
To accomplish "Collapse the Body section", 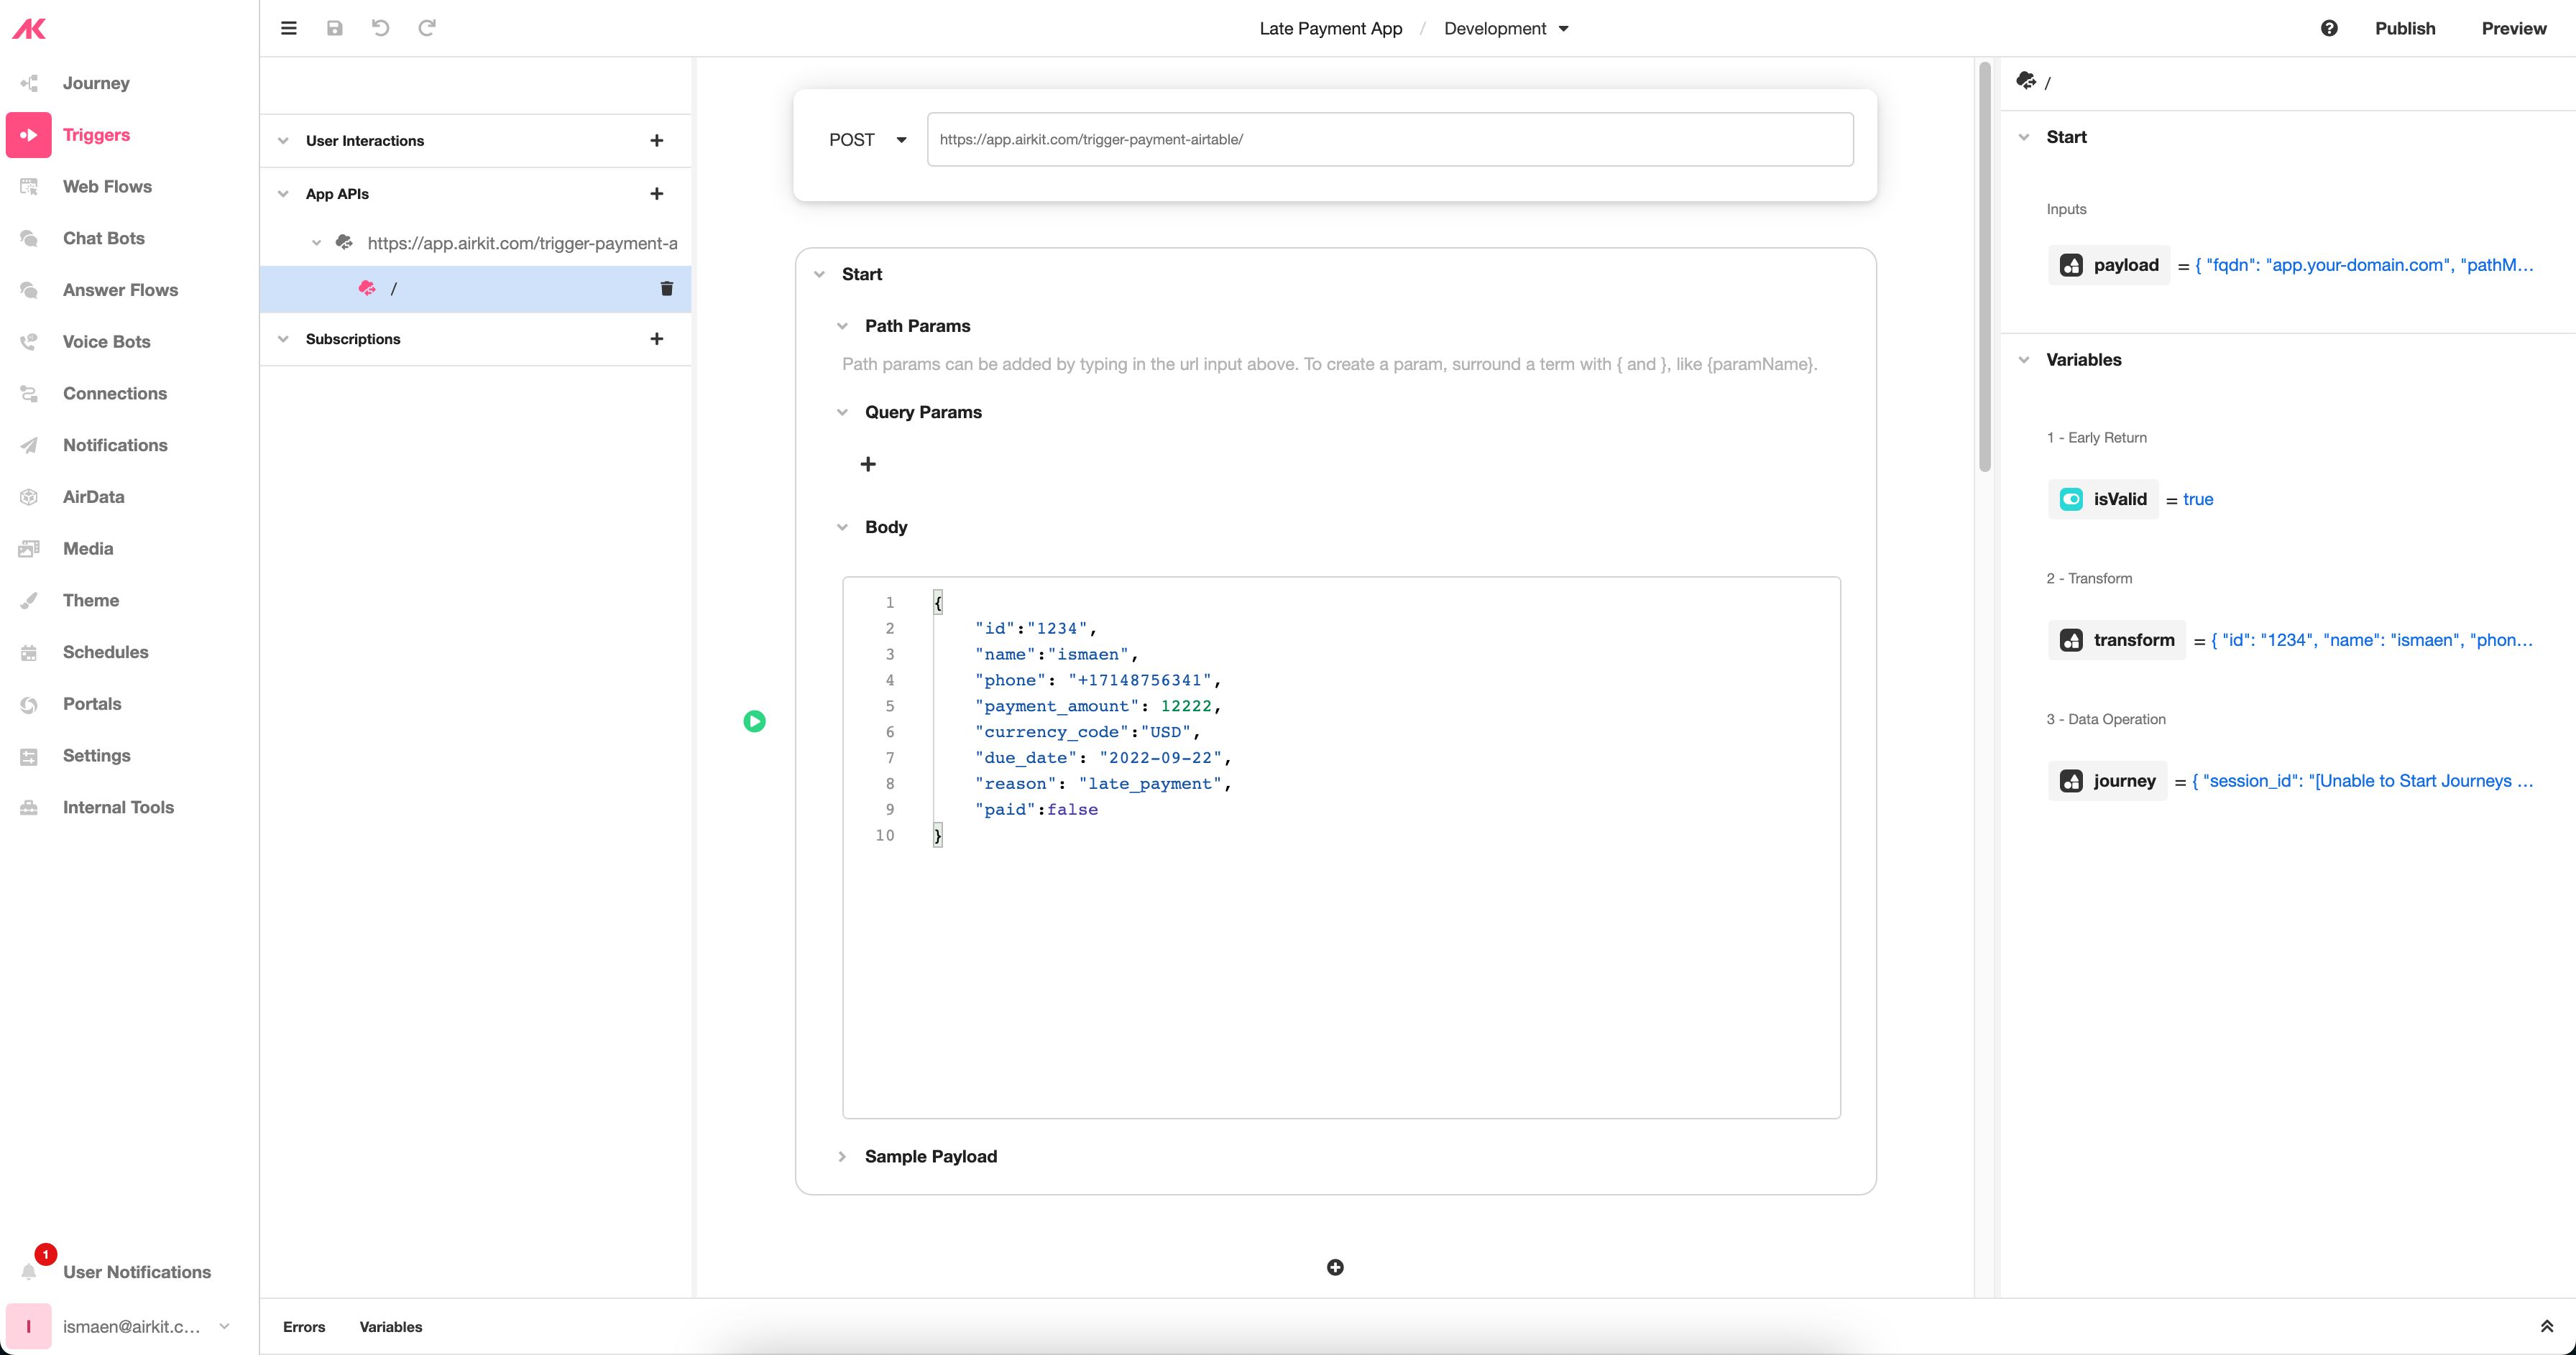I will pyautogui.click(x=842, y=527).
